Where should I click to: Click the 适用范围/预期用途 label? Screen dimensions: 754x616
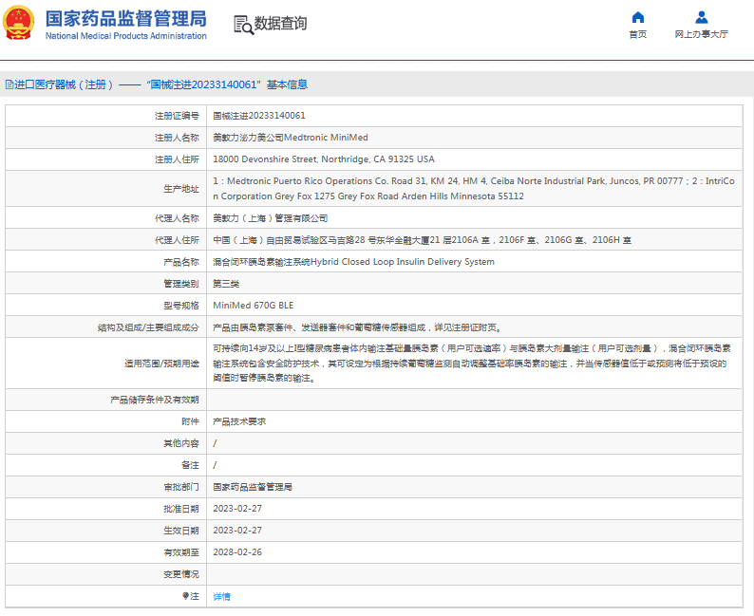(x=161, y=364)
